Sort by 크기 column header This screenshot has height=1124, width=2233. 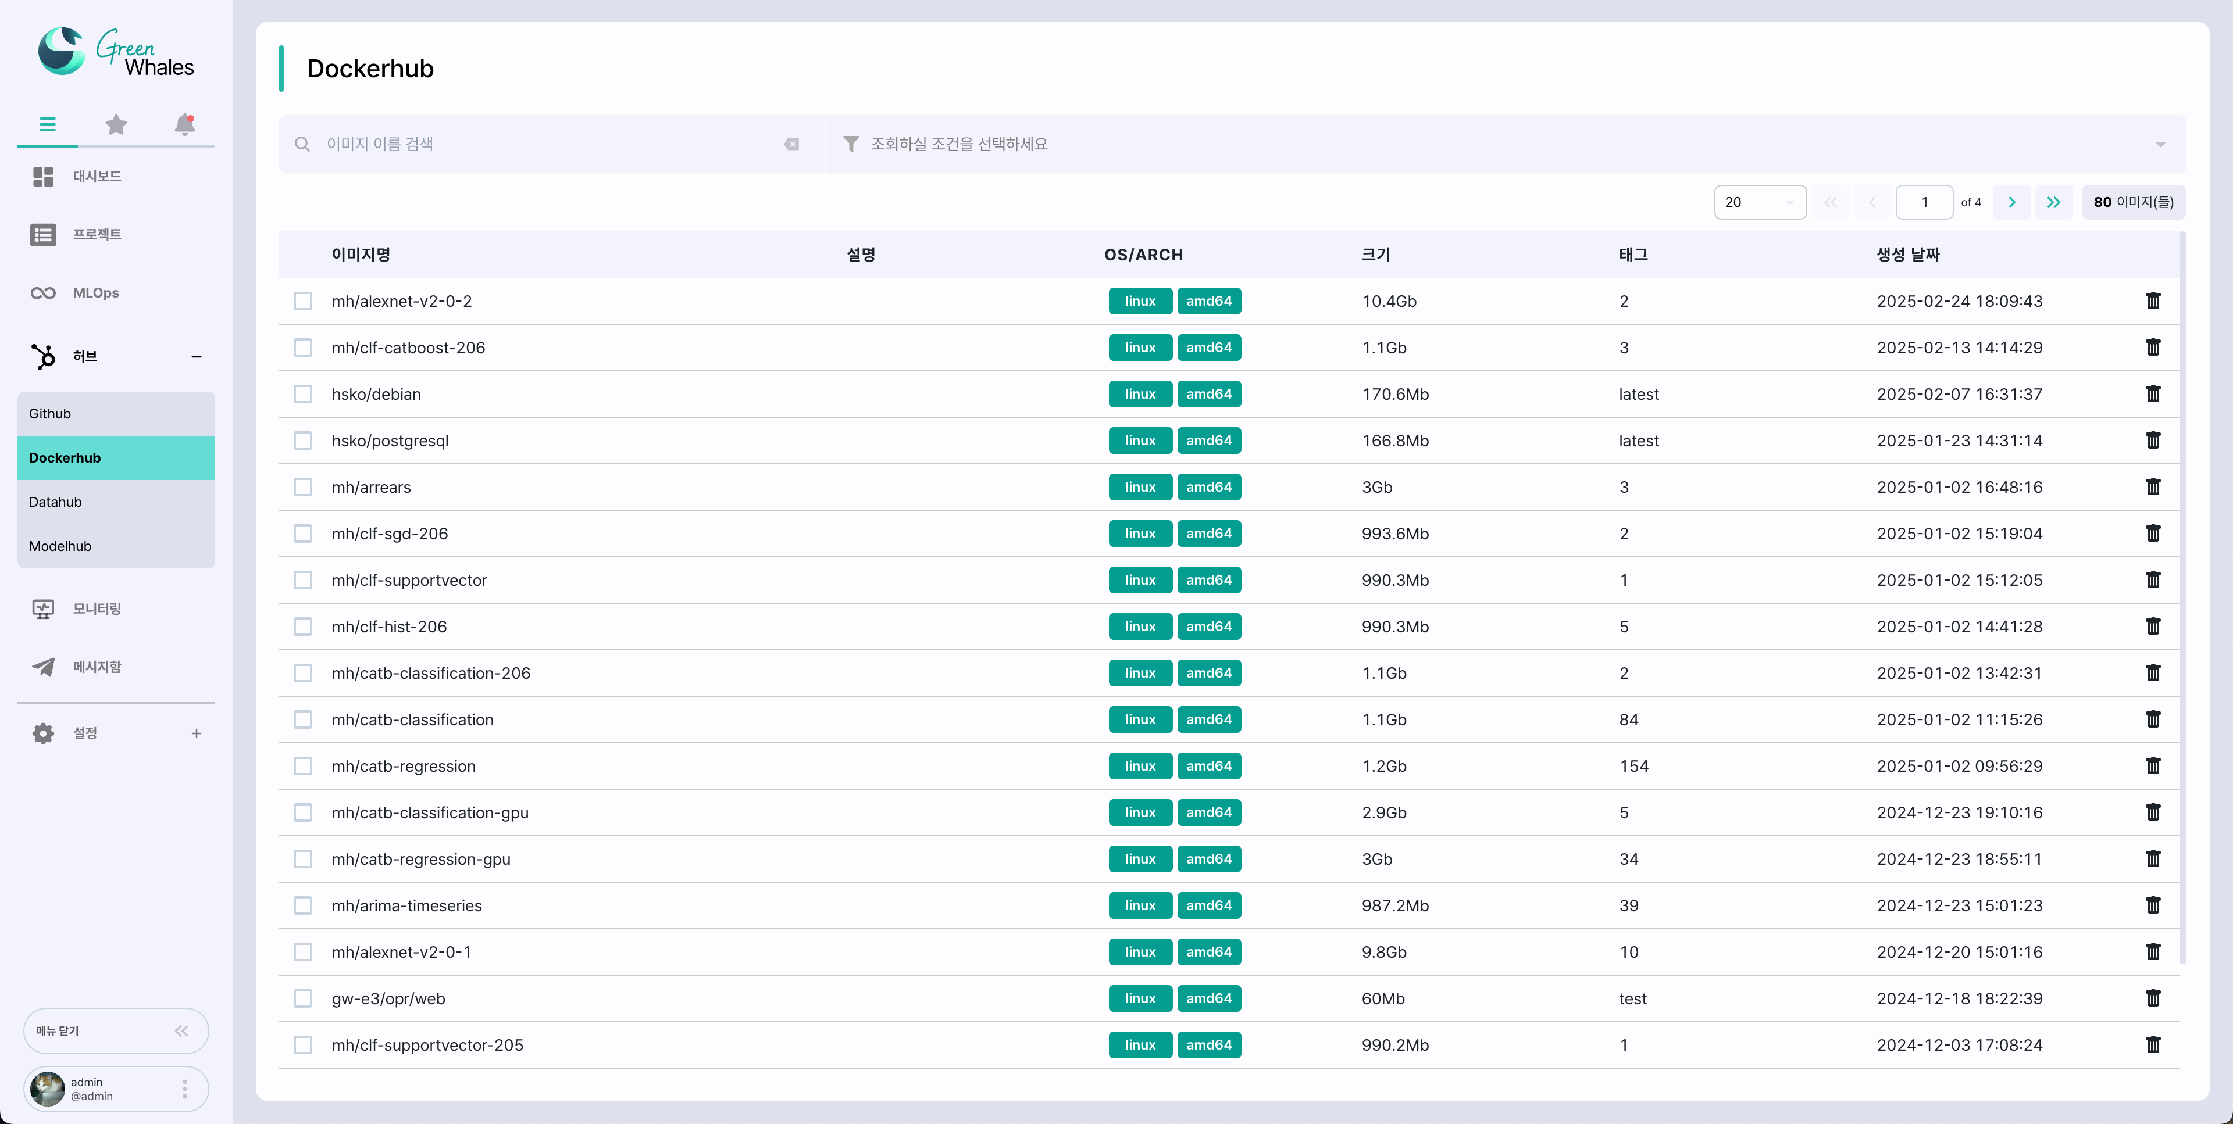pyautogui.click(x=1376, y=255)
